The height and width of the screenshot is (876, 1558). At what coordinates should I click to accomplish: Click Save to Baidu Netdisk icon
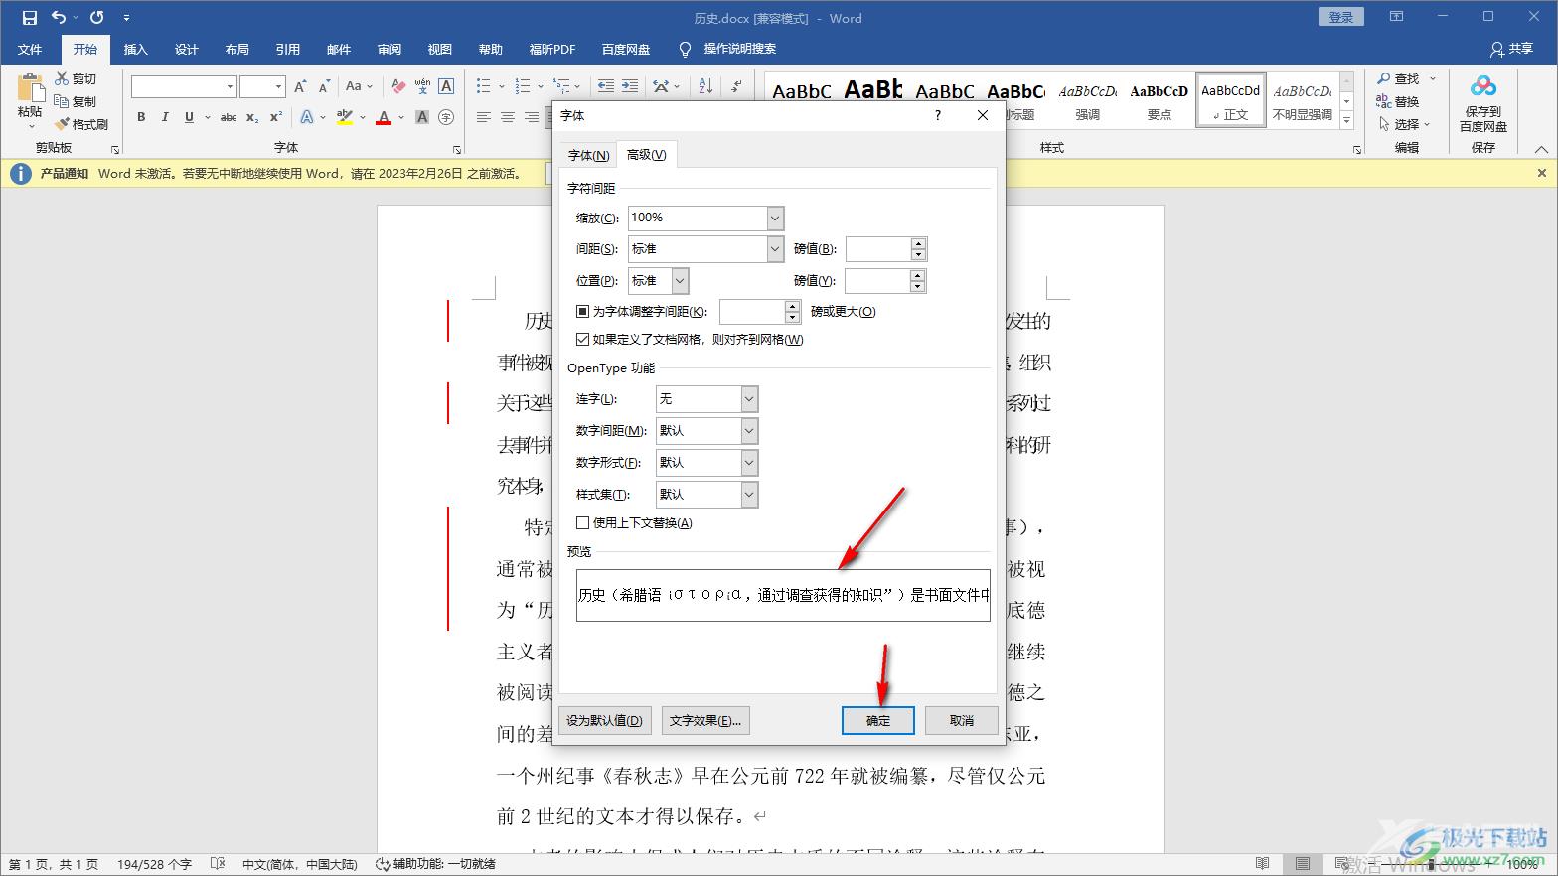(x=1482, y=87)
